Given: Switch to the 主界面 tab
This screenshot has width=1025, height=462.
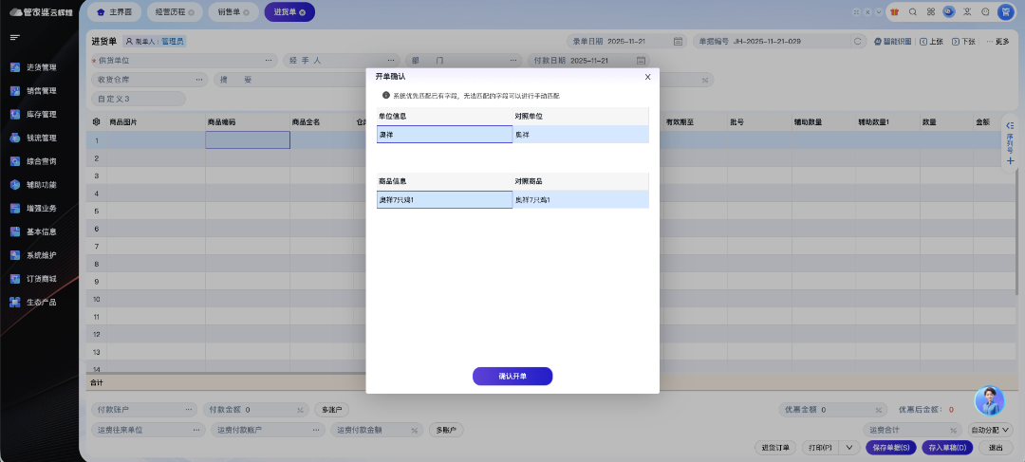Looking at the screenshot, I should click(x=115, y=12).
